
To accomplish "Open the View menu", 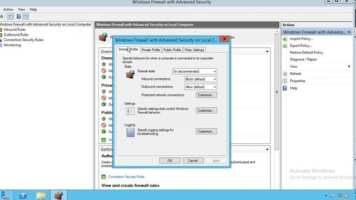I will click(22, 9).
